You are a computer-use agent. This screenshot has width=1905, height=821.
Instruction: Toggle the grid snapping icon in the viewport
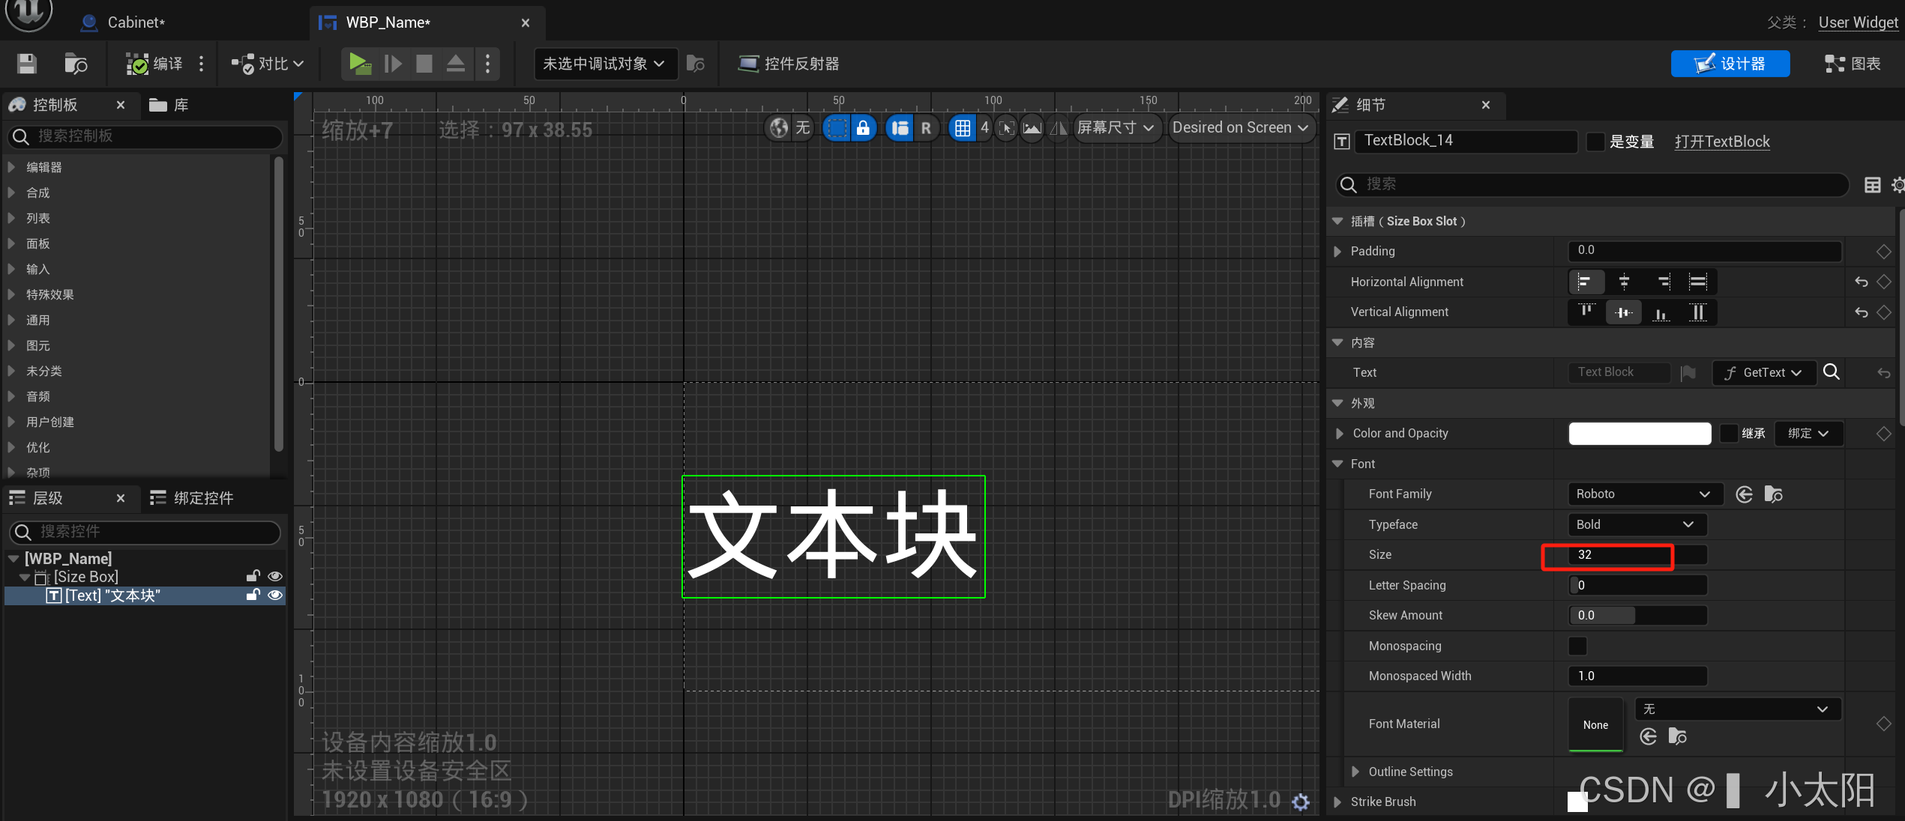pyautogui.click(x=962, y=128)
